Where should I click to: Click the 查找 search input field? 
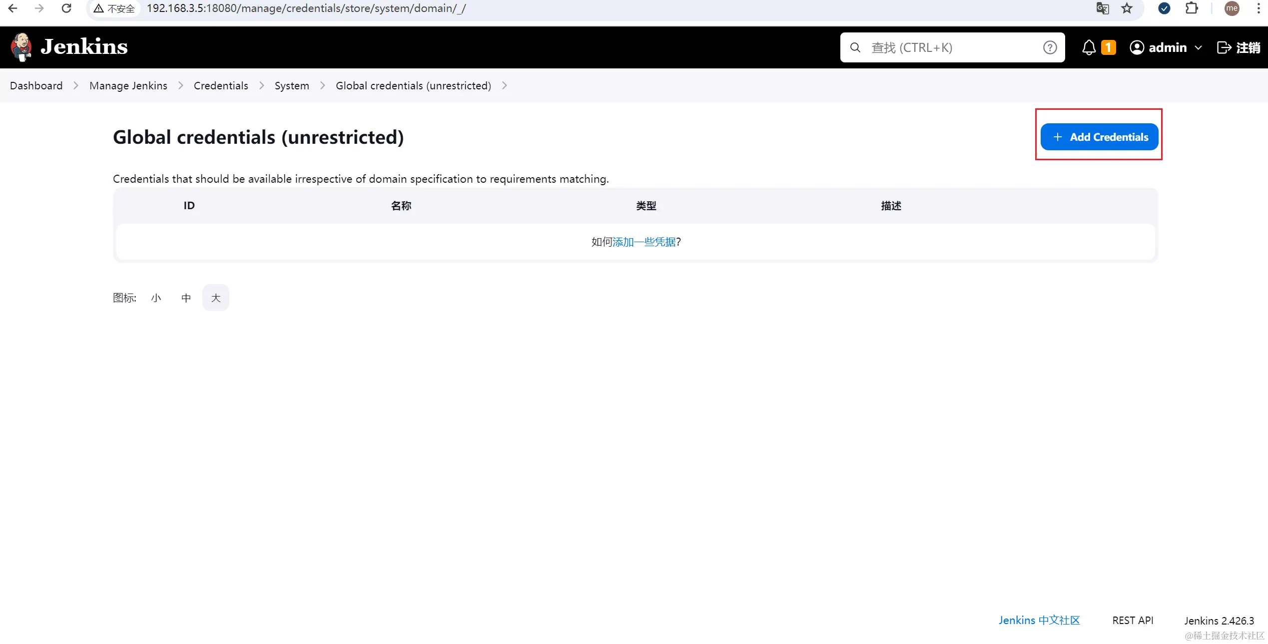pyautogui.click(x=944, y=47)
